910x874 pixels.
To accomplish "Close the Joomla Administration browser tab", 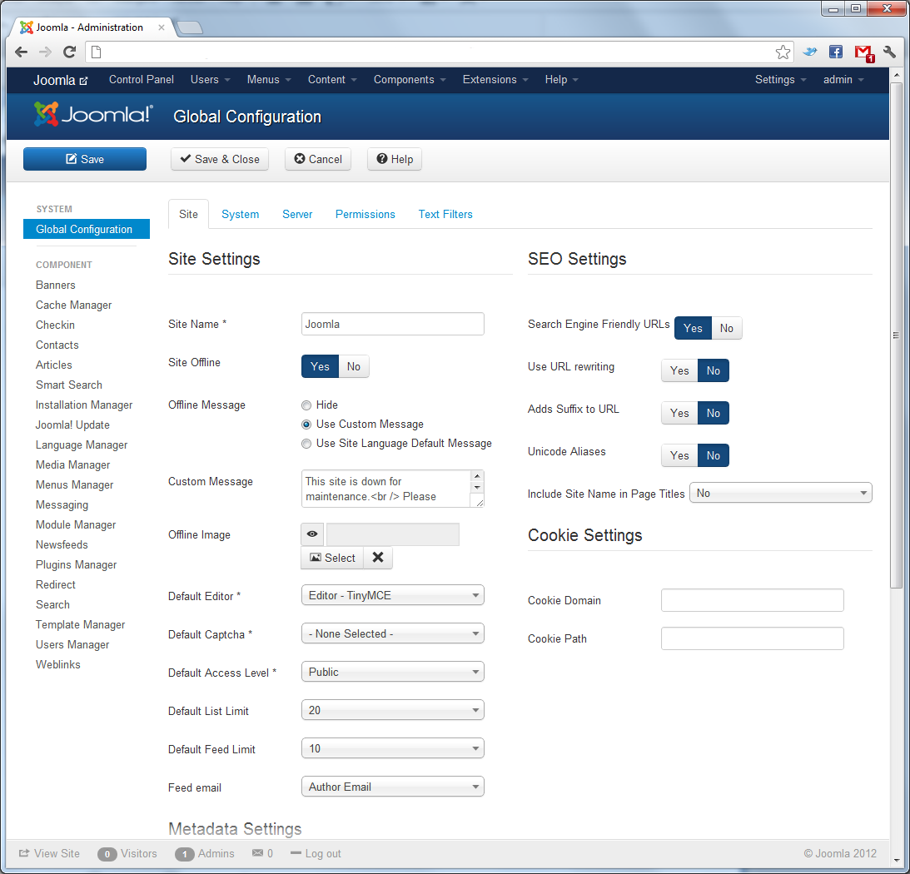I will click(162, 27).
